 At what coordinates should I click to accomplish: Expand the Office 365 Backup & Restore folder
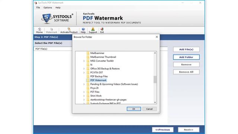tap(84, 68)
